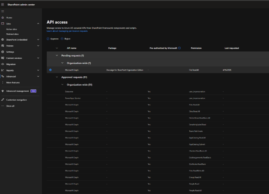Sort by API name column header
The height and width of the screenshot is (194, 269).
point(71,48)
